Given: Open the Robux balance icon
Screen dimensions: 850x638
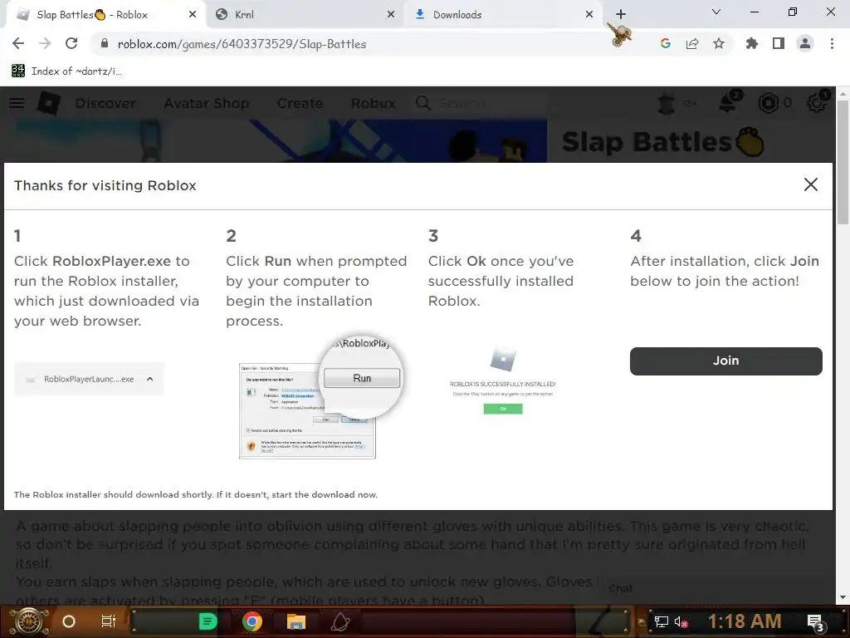Looking at the screenshot, I should tap(768, 102).
